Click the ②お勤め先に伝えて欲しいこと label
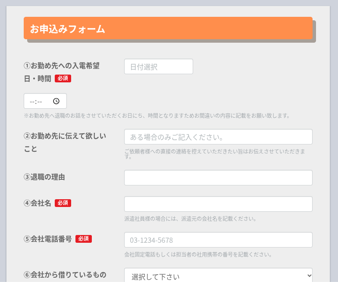The width and height of the screenshot is (338, 282). click(x=65, y=136)
